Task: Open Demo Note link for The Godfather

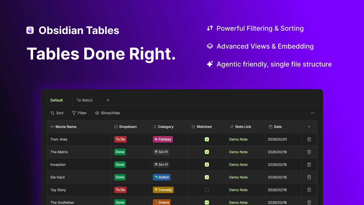Action: coord(238,202)
